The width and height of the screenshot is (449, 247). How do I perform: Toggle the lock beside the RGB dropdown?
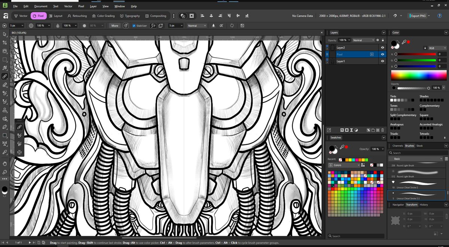[425, 48]
